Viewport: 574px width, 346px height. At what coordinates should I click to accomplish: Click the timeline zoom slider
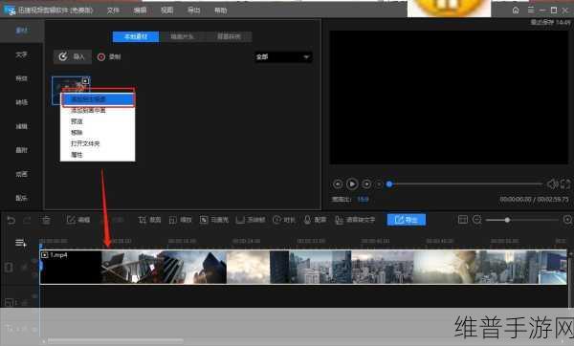point(522,220)
